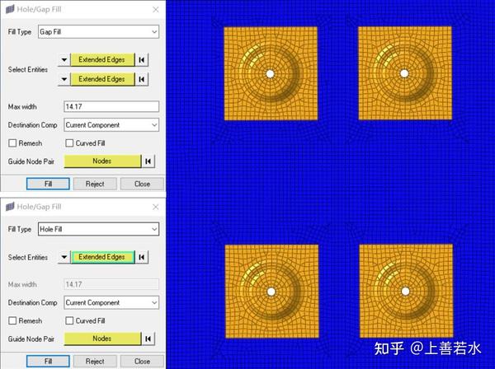Reset Guide Node Pair nodes in Hole Fill dialog
This screenshot has height=369, width=495.
point(148,339)
